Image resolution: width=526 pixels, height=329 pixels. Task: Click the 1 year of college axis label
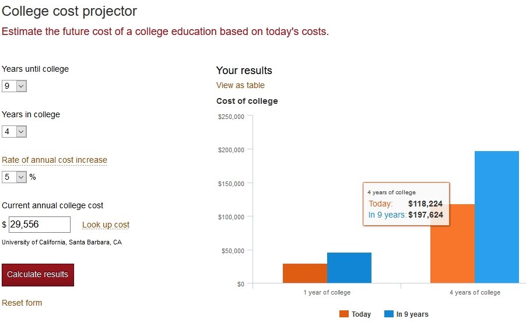click(327, 292)
